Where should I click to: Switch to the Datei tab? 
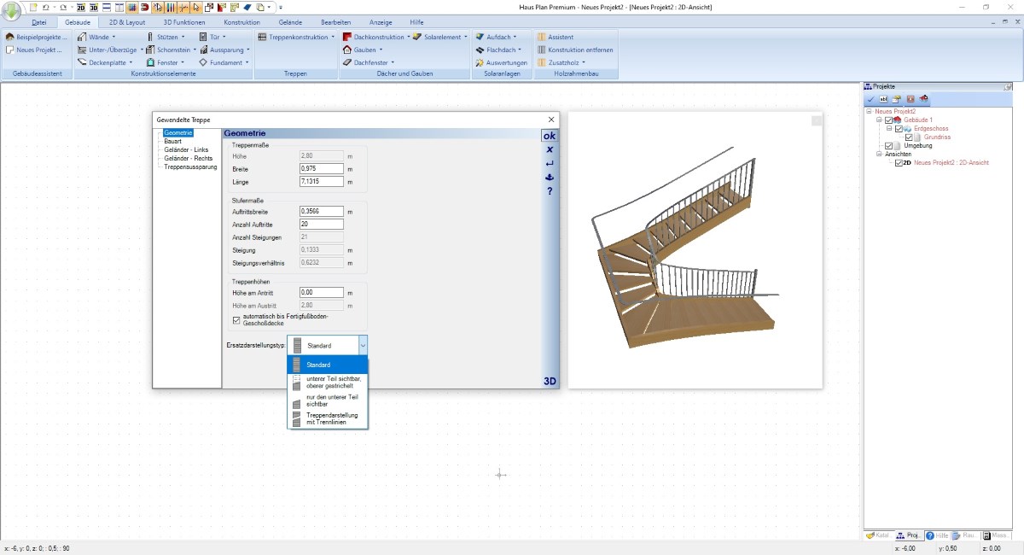[x=39, y=21]
